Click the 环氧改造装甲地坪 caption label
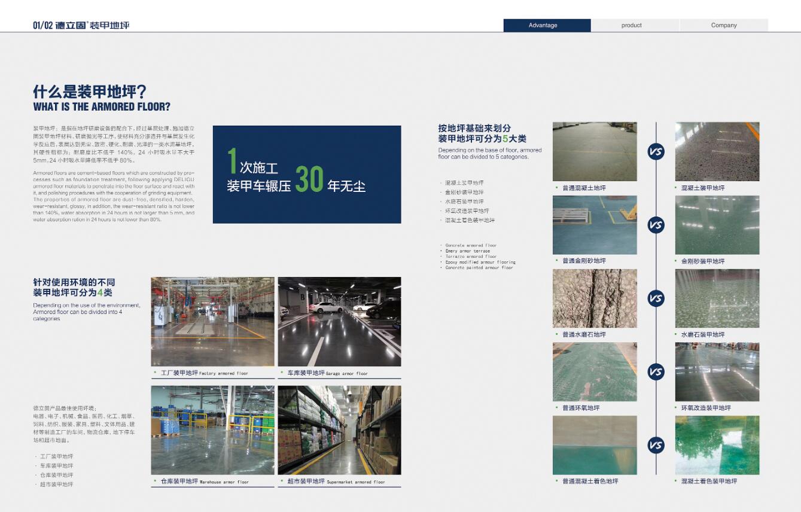Viewport: 801px width, 512px height. pyautogui.click(x=705, y=408)
